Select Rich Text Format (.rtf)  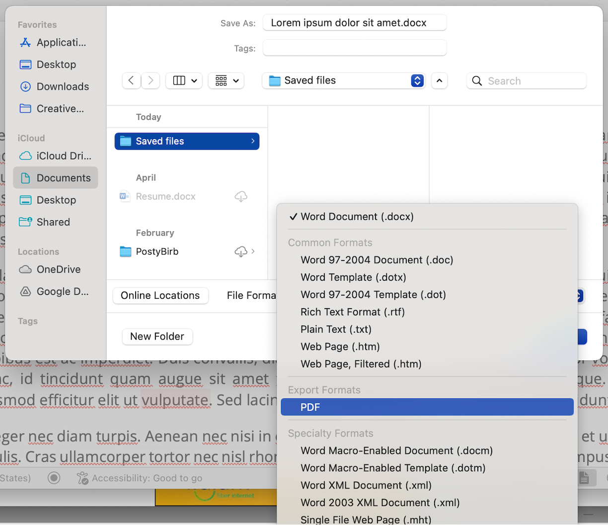click(x=352, y=312)
